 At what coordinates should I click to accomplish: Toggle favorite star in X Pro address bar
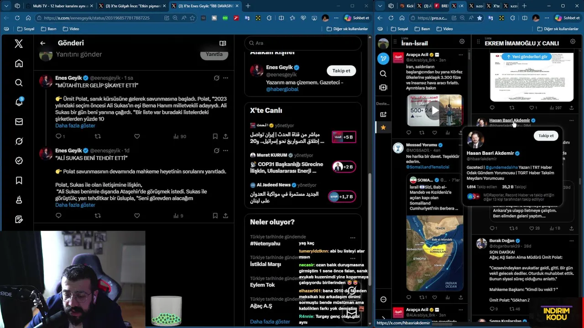click(480, 18)
